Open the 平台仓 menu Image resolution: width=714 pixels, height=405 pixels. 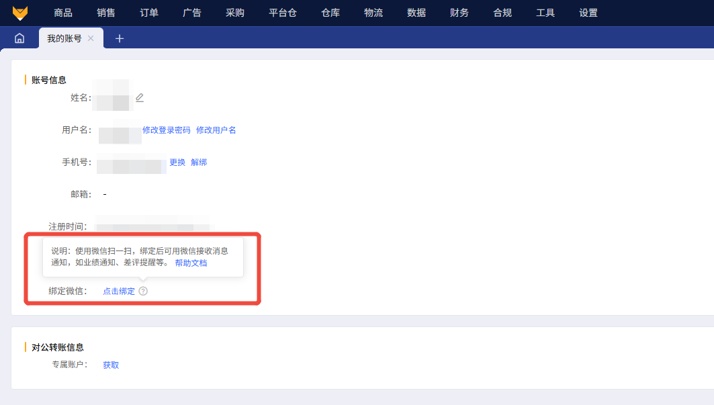click(x=283, y=13)
